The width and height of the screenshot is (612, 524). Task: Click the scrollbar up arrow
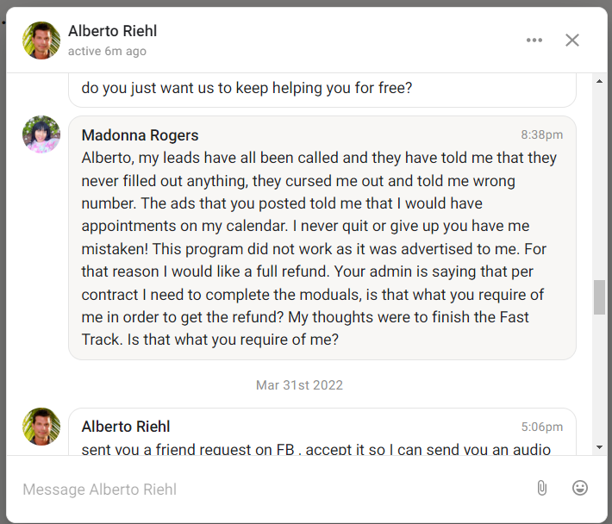pos(600,81)
